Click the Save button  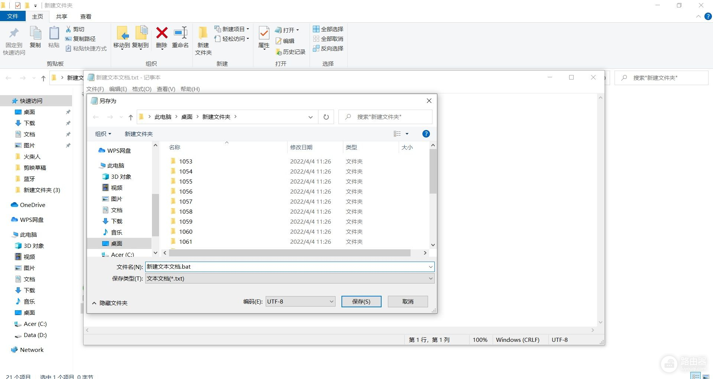[361, 301]
